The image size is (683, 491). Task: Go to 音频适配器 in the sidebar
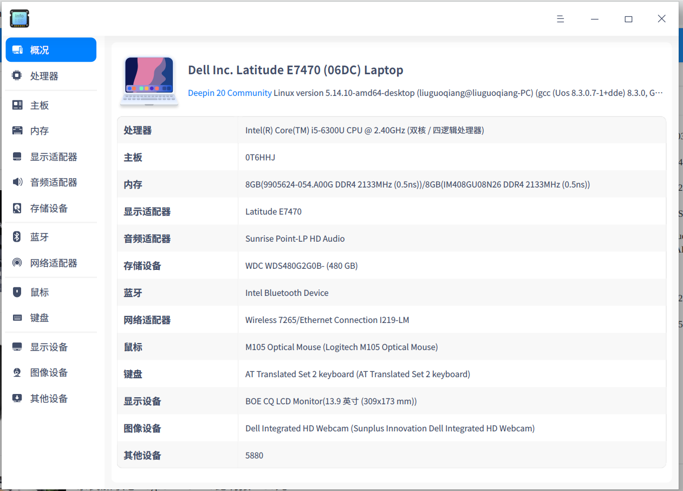[x=51, y=182]
